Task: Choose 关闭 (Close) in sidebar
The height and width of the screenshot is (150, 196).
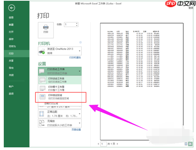Action: 11,75
